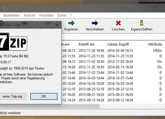This screenshot has width=165, height=119.
Task: Select created date 2014-10-03 10:29
Action: 91,84
